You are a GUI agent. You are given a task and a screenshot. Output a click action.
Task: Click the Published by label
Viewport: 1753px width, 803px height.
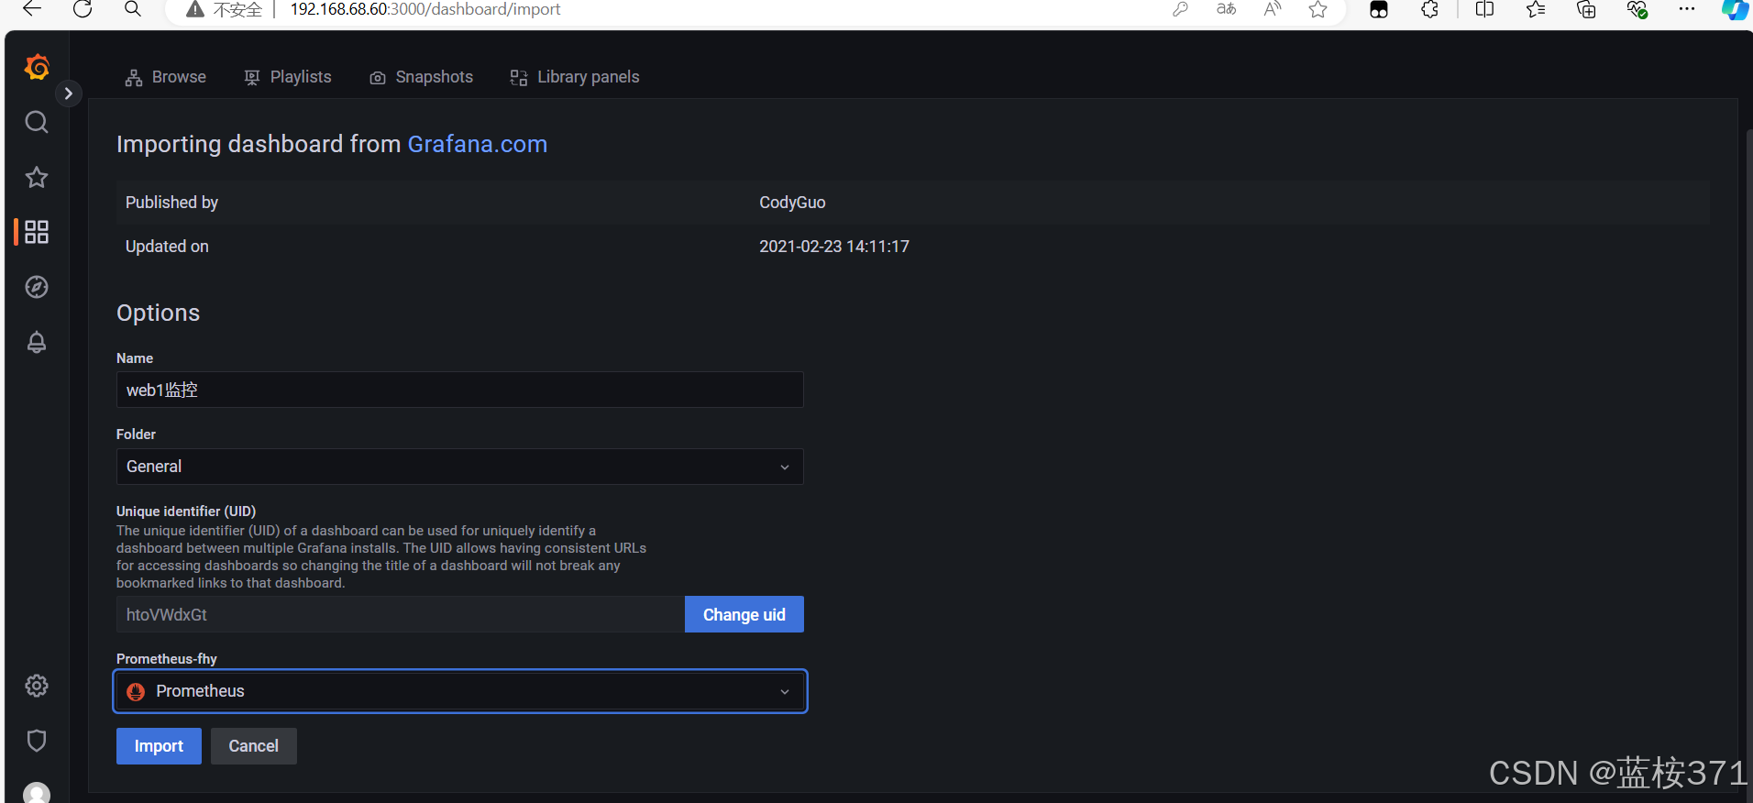point(171,203)
